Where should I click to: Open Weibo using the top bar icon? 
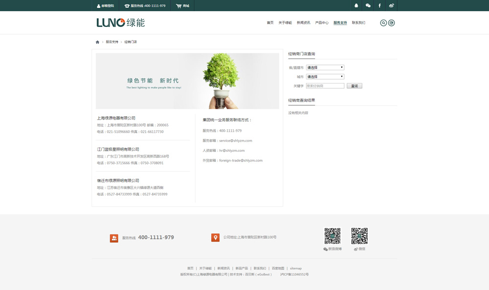coord(391,5)
